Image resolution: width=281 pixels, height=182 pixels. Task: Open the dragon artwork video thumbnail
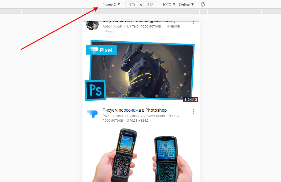tap(141, 70)
